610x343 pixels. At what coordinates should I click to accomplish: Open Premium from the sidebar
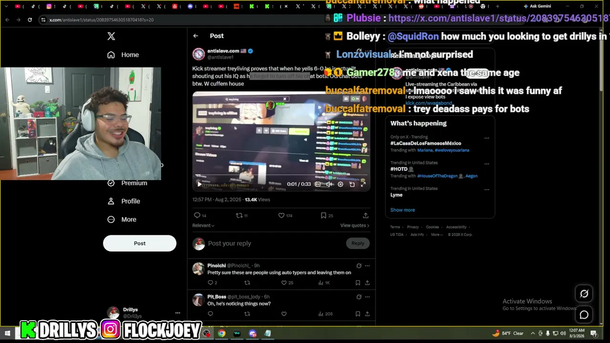point(127,183)
